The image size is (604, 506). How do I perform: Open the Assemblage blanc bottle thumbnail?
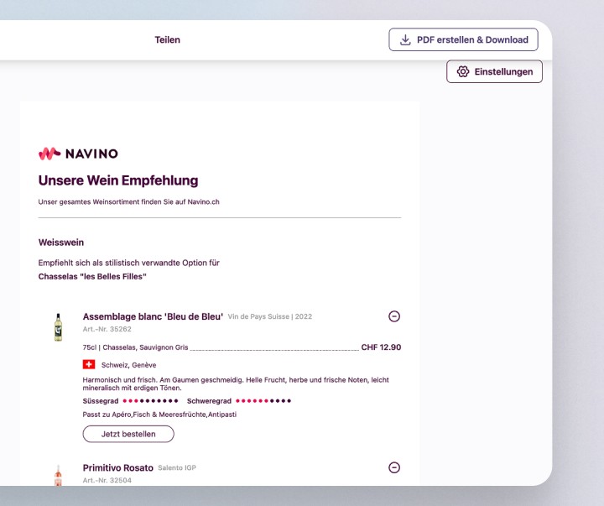[x=58, y=327]
